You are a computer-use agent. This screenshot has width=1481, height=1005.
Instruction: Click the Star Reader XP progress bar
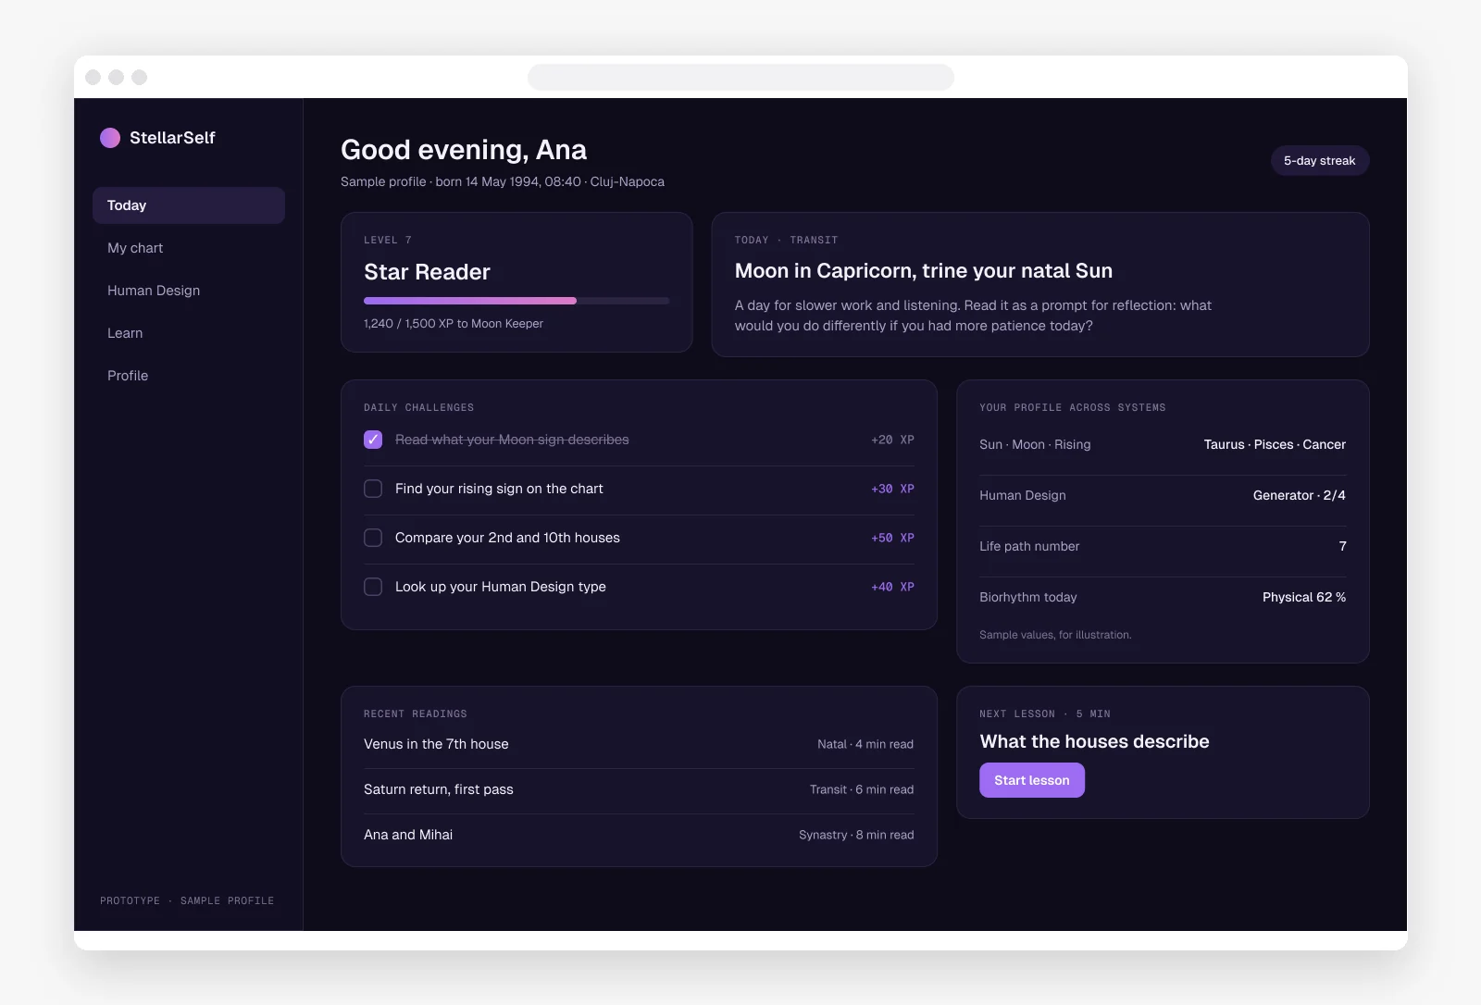pyautogui.click(x=516, y=301)
